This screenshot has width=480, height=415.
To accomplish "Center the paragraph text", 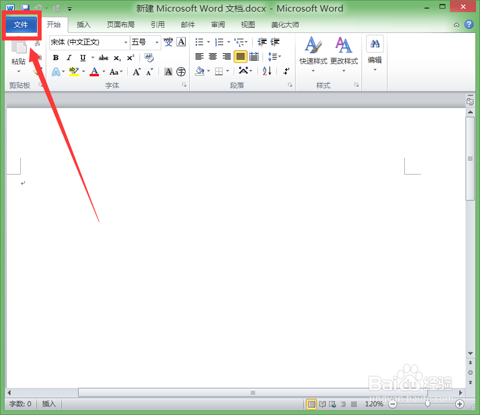I will pyautogui.click(x=213, y=56).
